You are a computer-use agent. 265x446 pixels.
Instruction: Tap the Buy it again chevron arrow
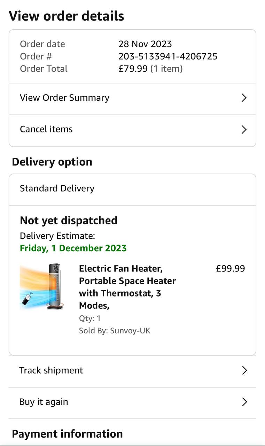244,402
